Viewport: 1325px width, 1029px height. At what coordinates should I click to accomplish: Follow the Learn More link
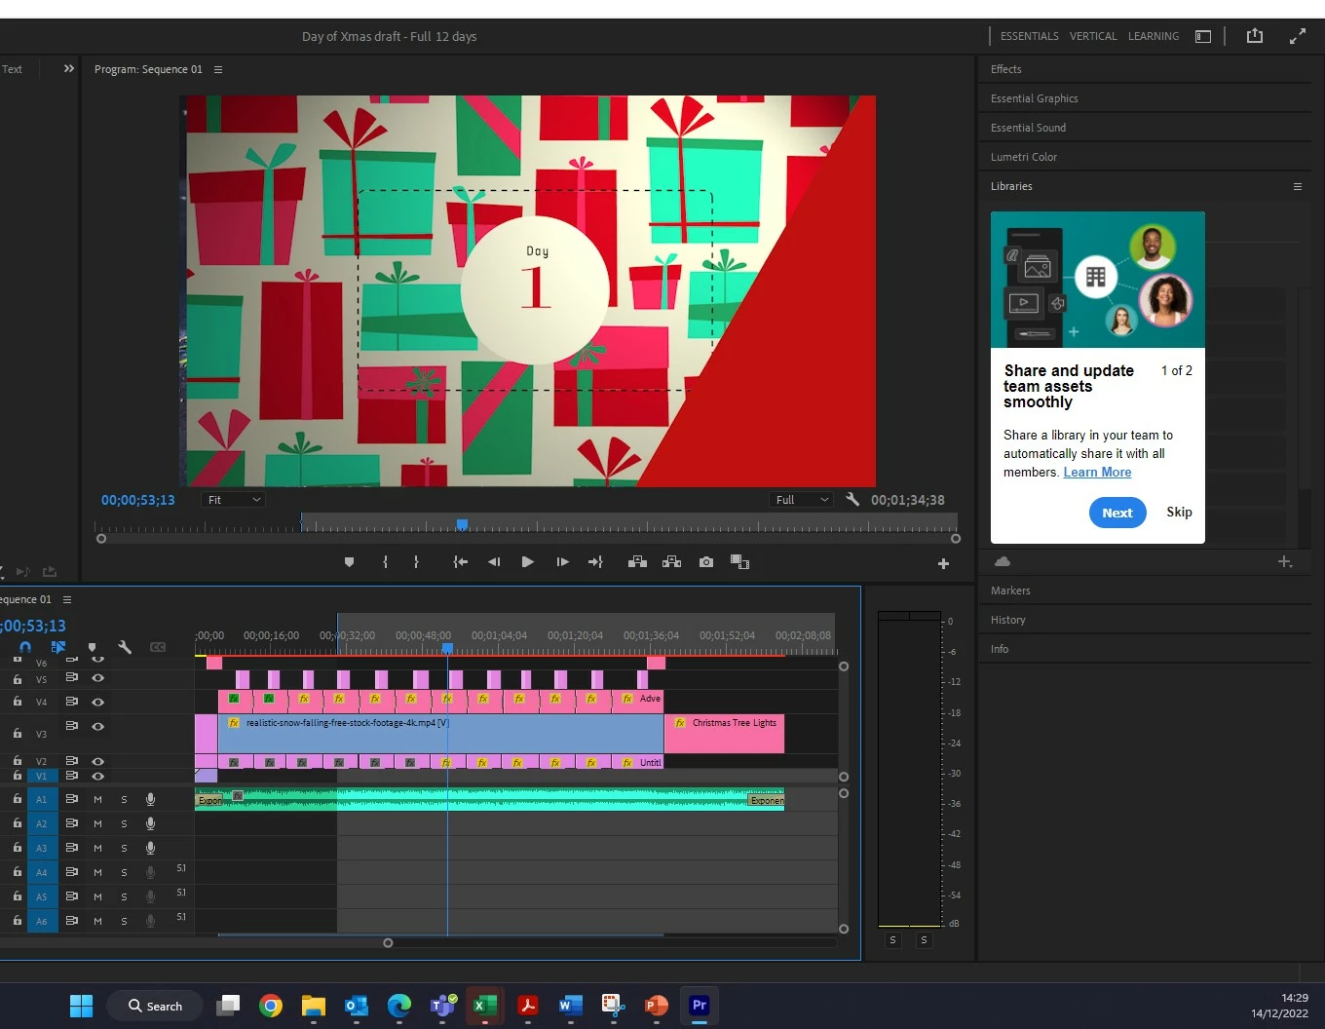[1097, 472]
